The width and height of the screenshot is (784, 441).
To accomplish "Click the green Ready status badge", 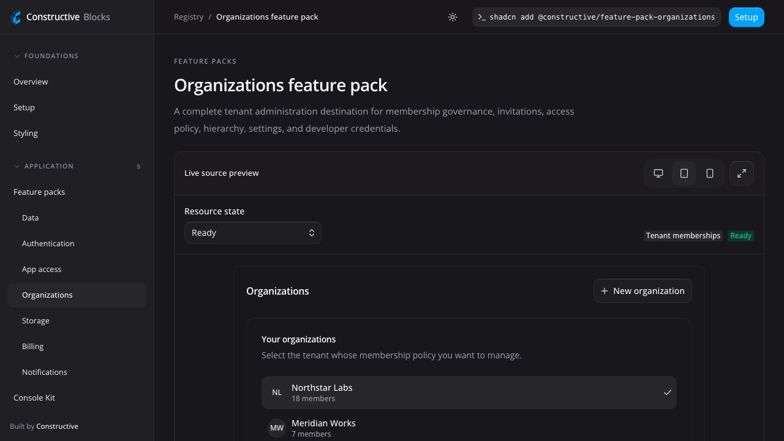I will tap(741, 236).
